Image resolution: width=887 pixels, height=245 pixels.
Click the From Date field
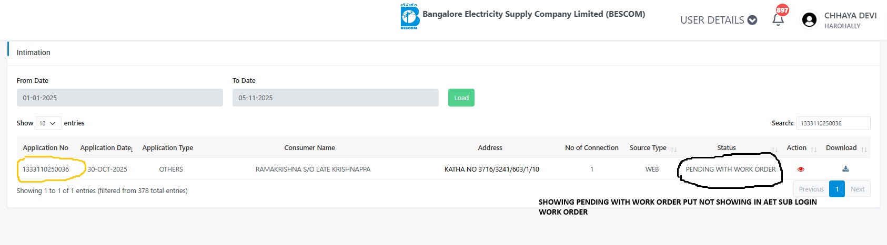[119, 98]
